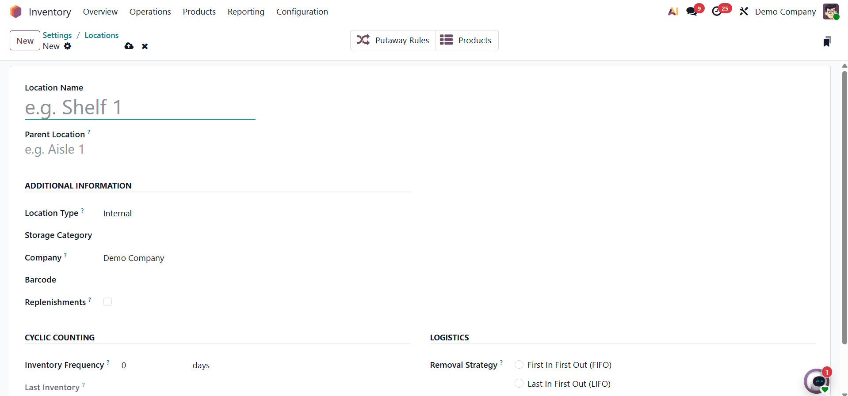Go to Locations breadcrumb link
Viewport: 848px width, 396px height.
point(102,35)
